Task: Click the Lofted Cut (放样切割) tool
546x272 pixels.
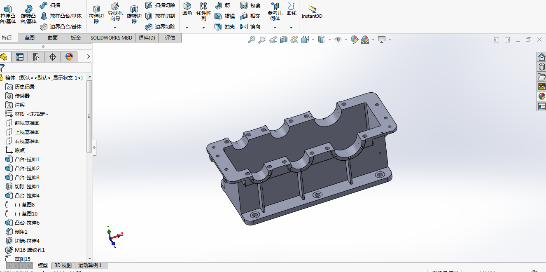Action: click(160, 16)
